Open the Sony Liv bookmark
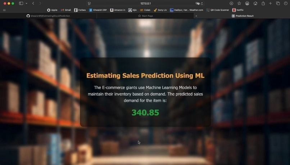 point(160,10)
